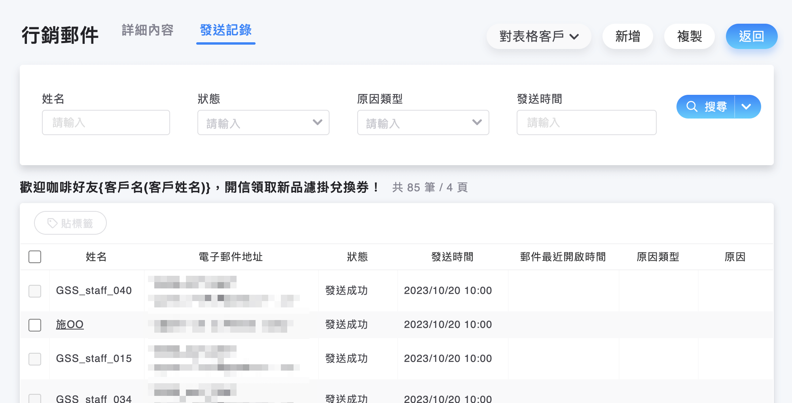The width and height of the screenshot is (792, 403).
Task: Toggle the select-all checkbox in table header
Action: 34,256
